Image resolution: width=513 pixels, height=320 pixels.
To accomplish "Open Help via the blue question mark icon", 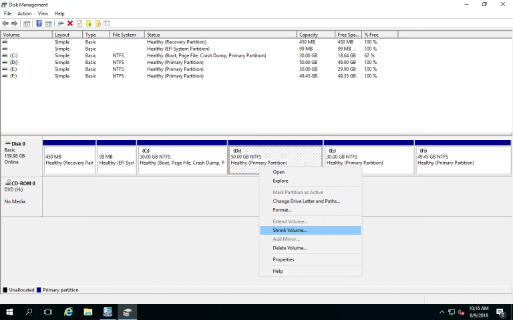I will [x=39, y=23].
